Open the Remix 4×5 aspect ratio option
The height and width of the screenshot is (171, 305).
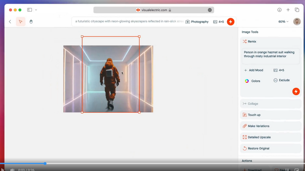279,70
